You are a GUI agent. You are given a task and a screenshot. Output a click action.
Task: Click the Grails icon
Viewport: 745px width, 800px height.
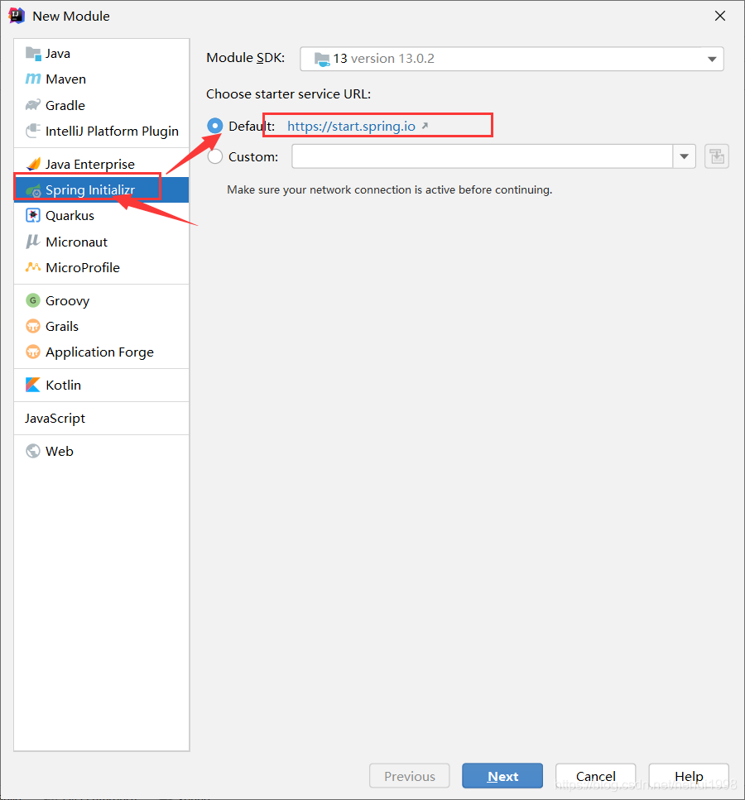point(33,326)
